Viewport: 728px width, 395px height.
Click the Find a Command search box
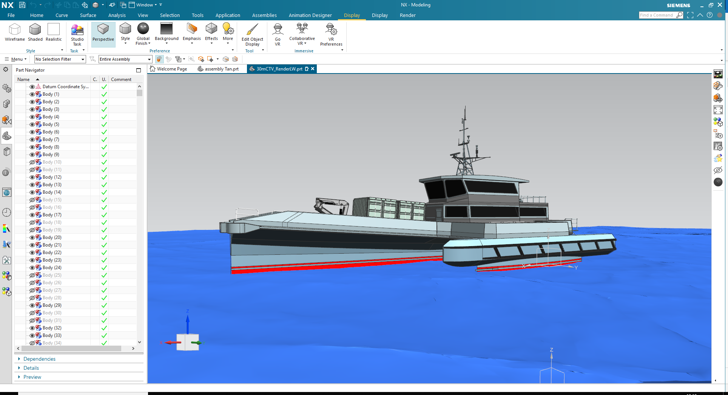[656, 15]
